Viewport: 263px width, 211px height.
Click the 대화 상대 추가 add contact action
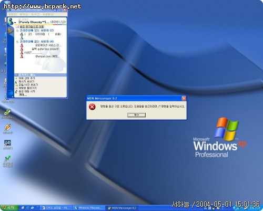(27, 78)
